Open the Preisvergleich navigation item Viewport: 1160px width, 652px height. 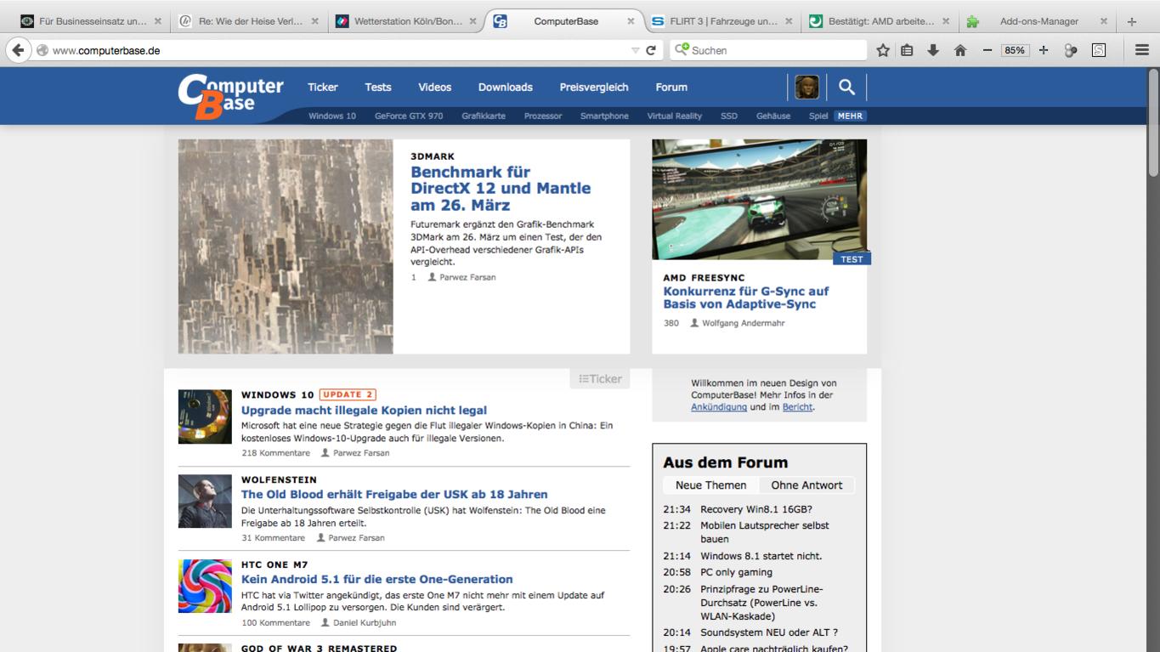[593, 87]
